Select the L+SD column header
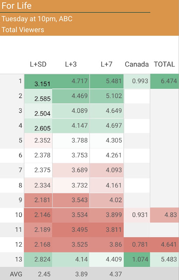This screenshot has height=280, width=179. pyautogui.click(x=38, y=64)
